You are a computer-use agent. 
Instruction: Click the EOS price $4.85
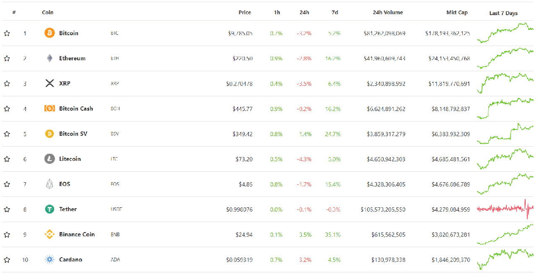pos(245,184)
